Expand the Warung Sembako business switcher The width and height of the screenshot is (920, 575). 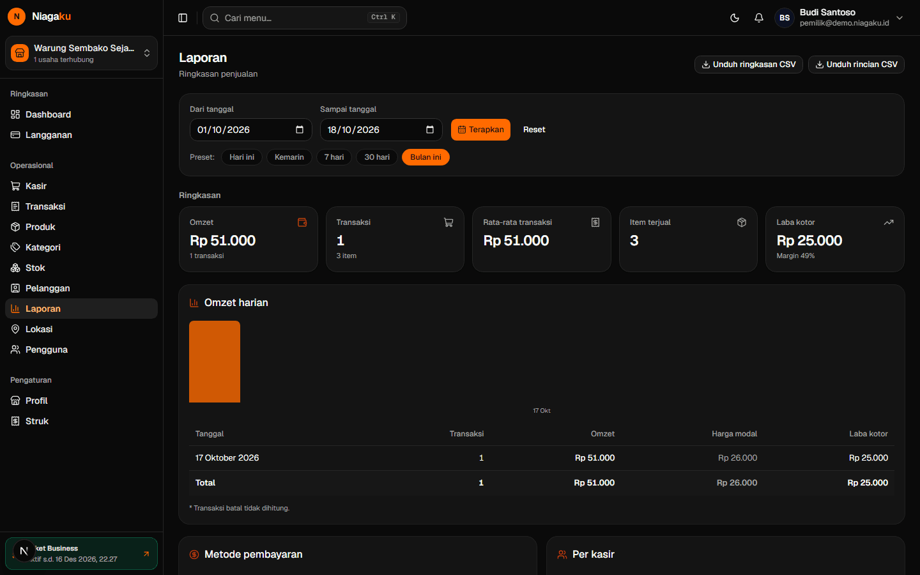point(147,53)
